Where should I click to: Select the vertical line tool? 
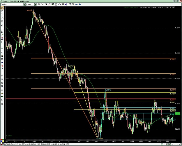pyautogui.click(x=2, y=73)
